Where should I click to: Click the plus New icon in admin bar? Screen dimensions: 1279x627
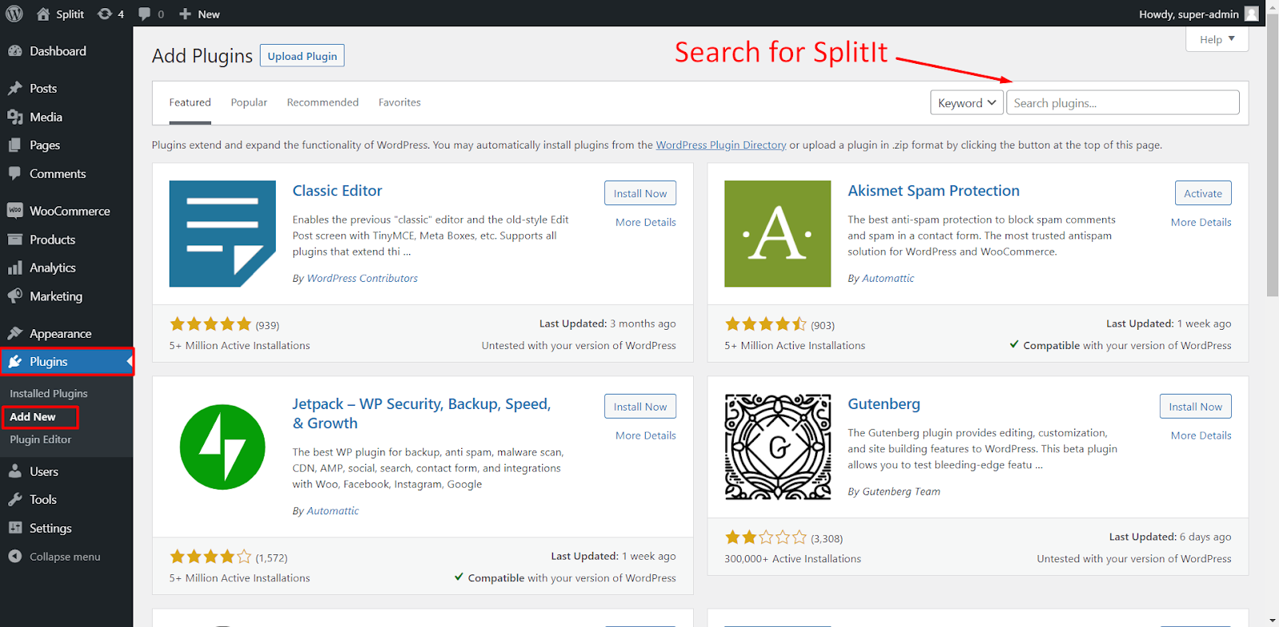[x=185, y=14]
